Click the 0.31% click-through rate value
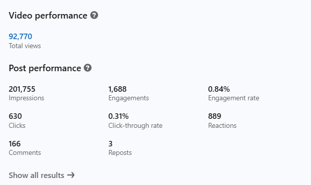The height and width of the screenshot is (185, 311). pos(118,116)
